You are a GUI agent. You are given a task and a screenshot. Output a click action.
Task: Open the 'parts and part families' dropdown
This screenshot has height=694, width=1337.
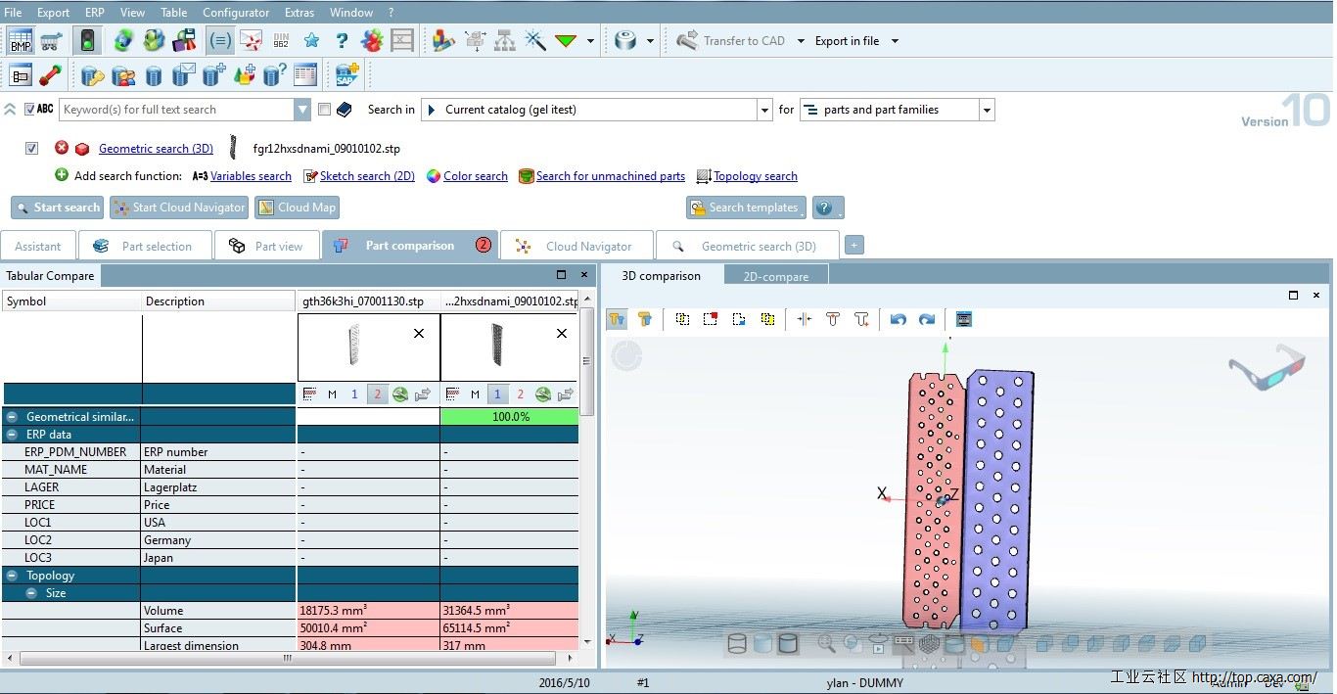pyautogui.click(x=987, y=110)
